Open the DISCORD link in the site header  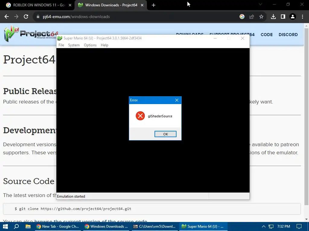tap(288, 35)
